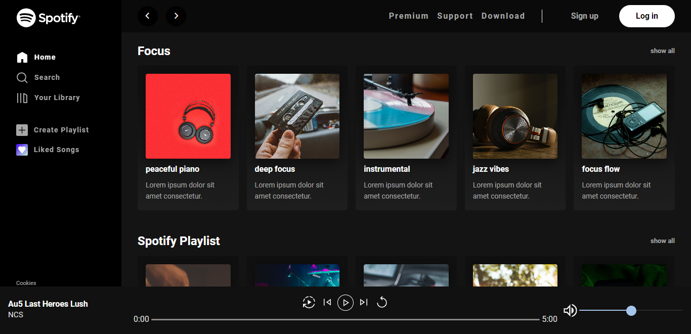The image size is (691, 334).
Task: Click the instrumental title
Action: tap(387, 169)
